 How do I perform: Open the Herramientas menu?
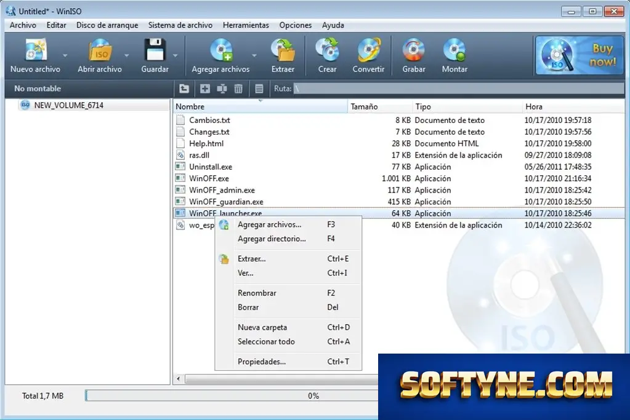coord(246,25)
